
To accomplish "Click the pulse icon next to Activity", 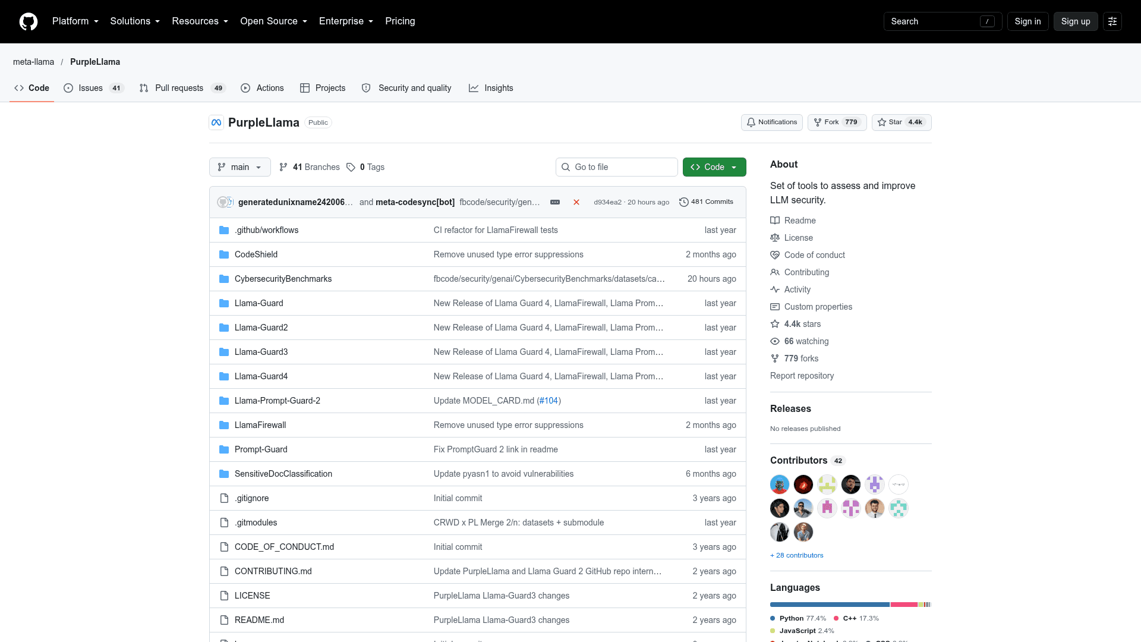I will tap(775, 289).
